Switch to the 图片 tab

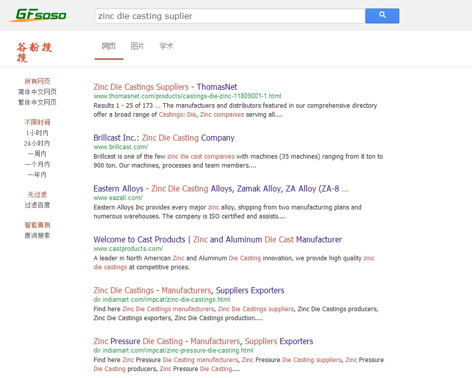point(137,46)
